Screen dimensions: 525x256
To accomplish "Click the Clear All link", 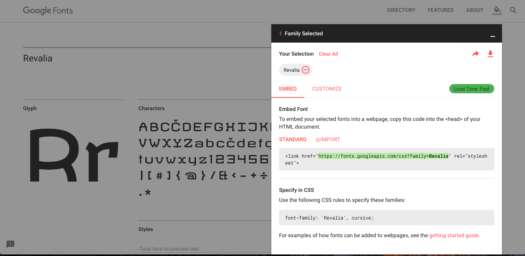I will click(328, 54).
